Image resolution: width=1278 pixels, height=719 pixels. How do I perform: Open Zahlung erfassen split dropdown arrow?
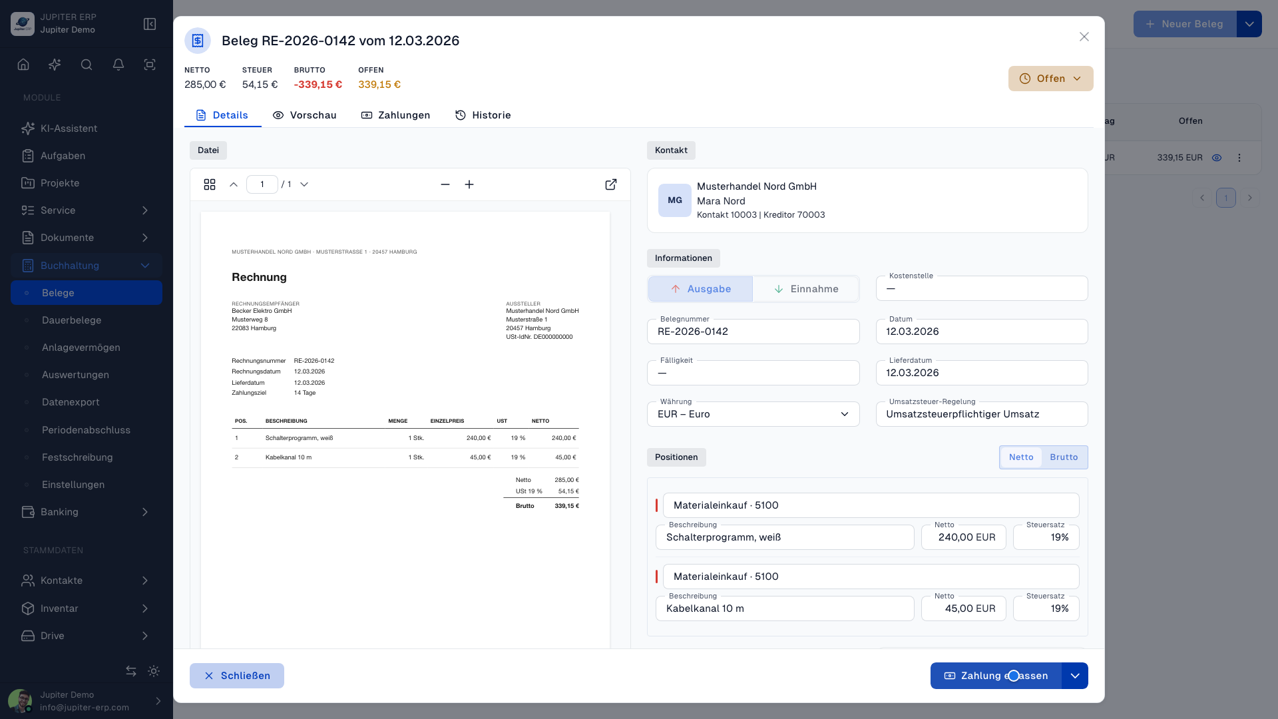point(1075,676)
